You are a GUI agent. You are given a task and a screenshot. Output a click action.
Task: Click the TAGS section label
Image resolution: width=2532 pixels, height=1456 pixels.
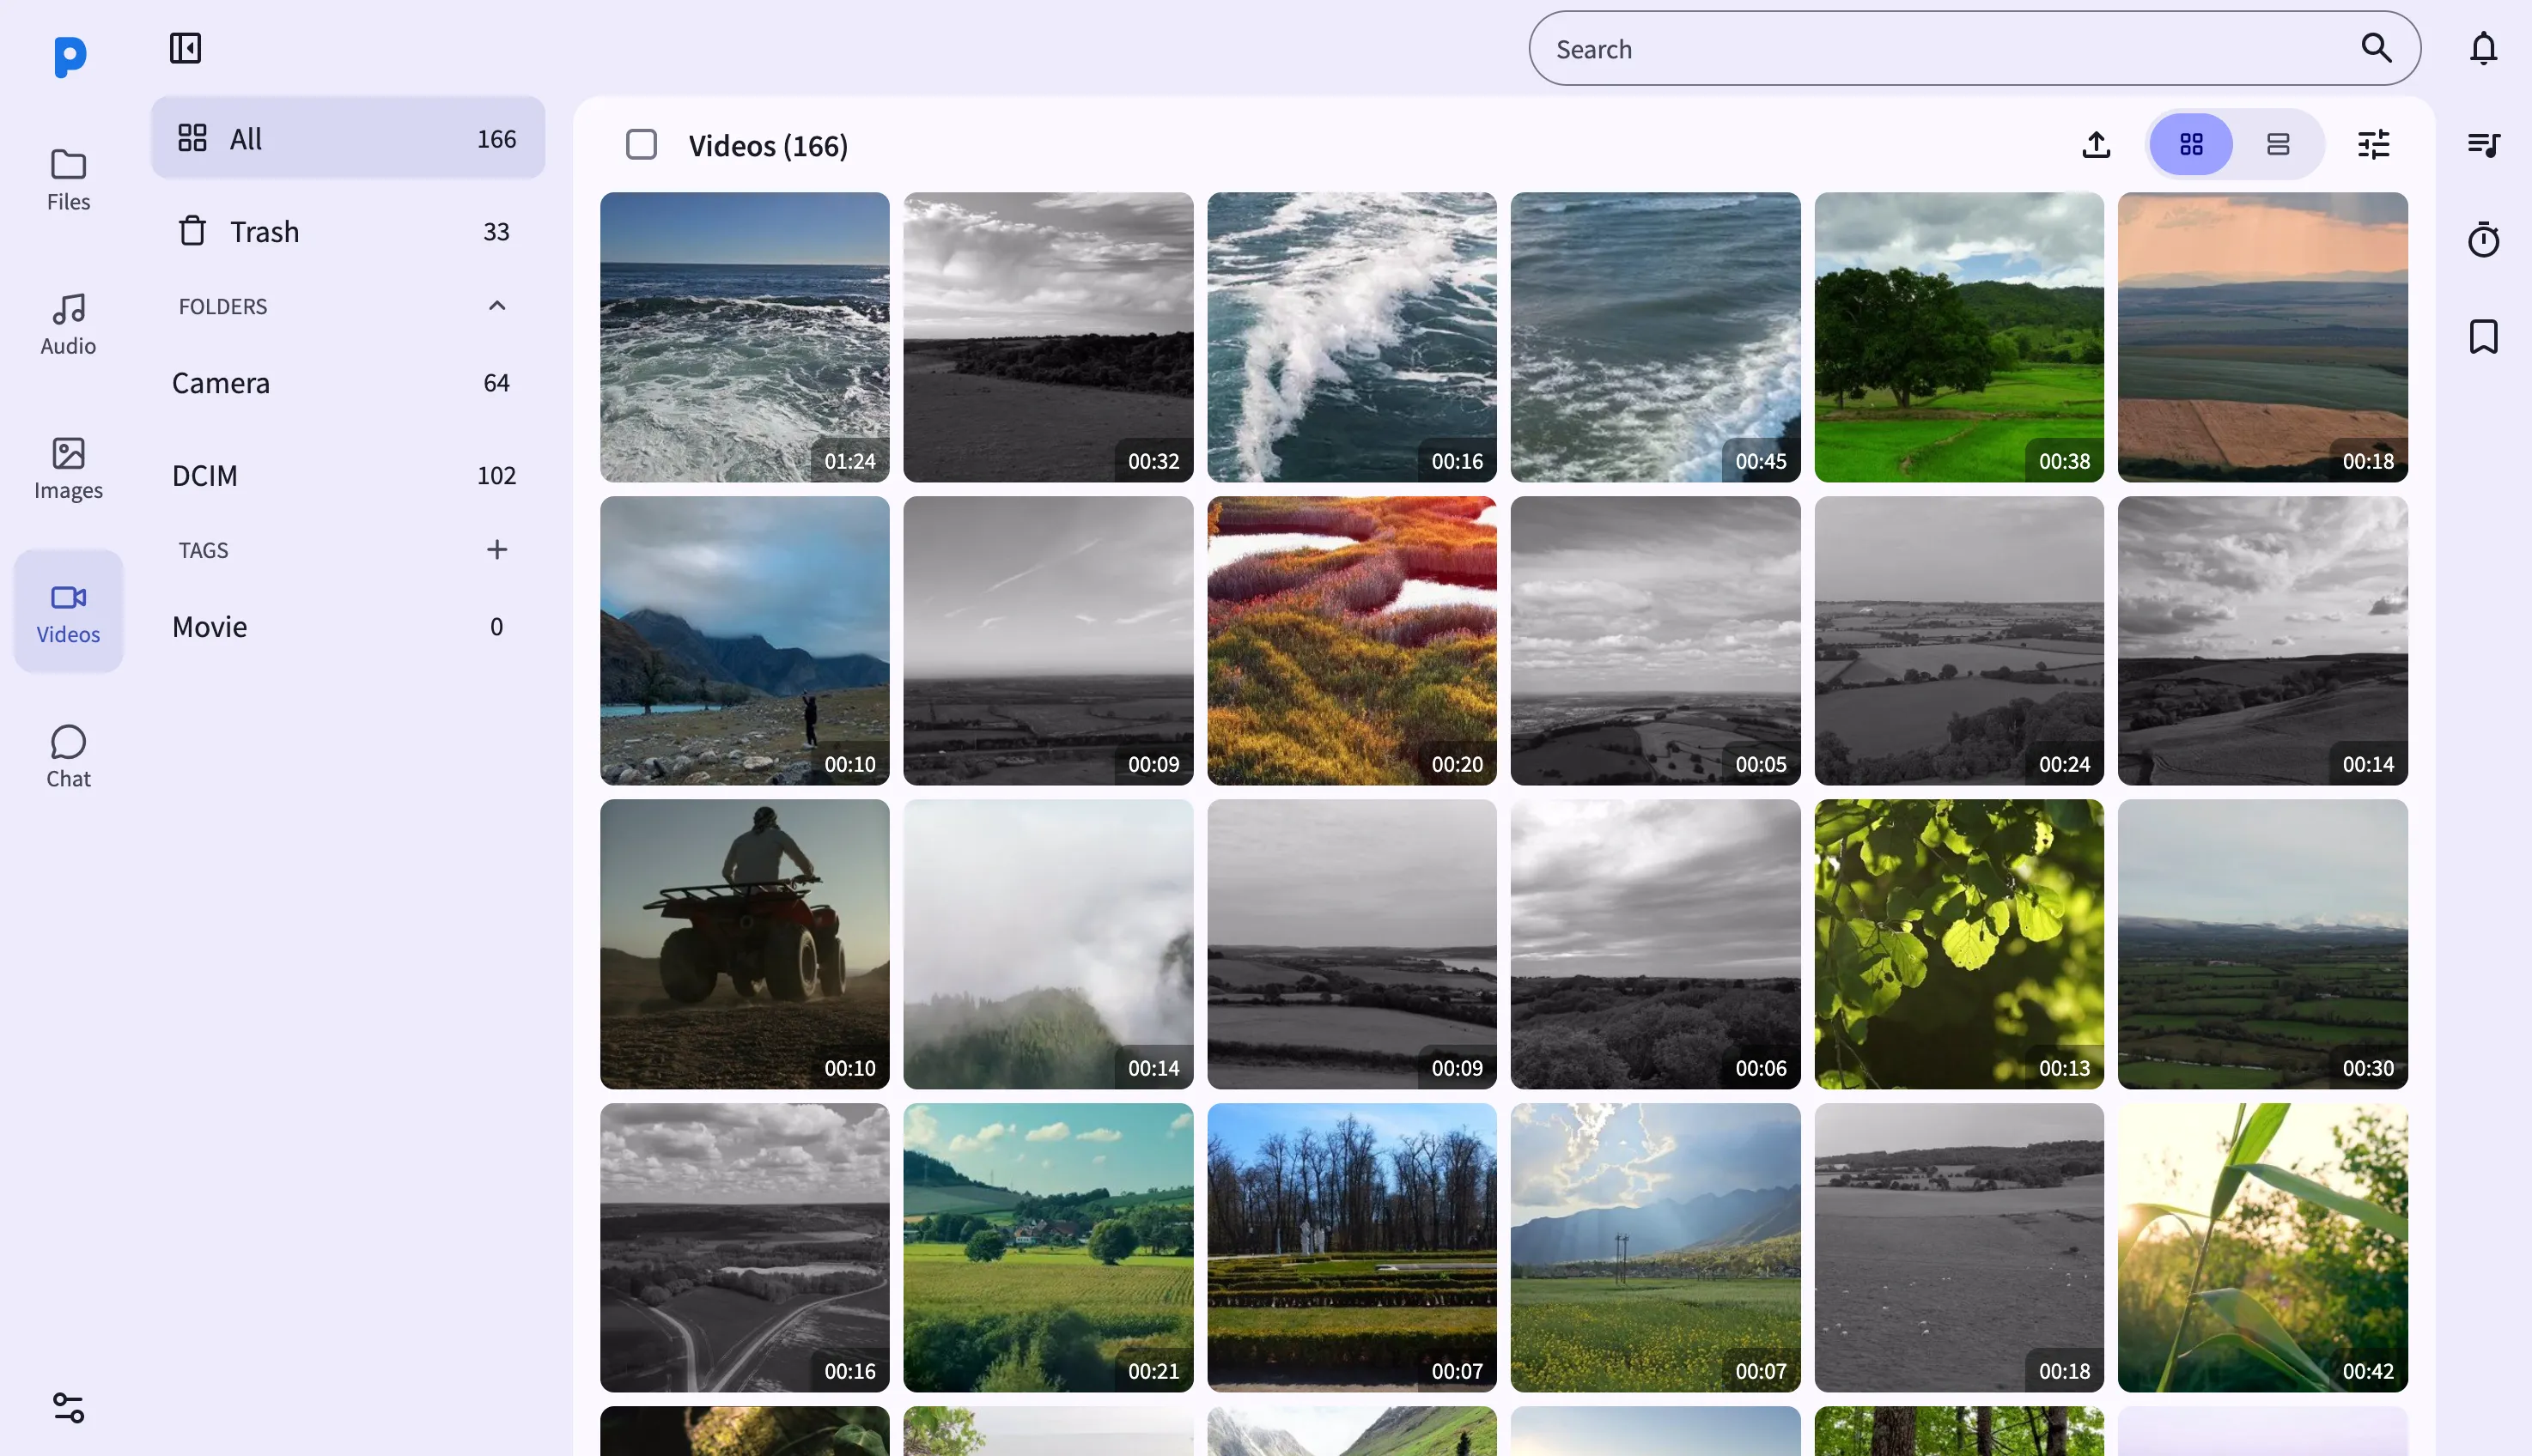pos(203,550)
